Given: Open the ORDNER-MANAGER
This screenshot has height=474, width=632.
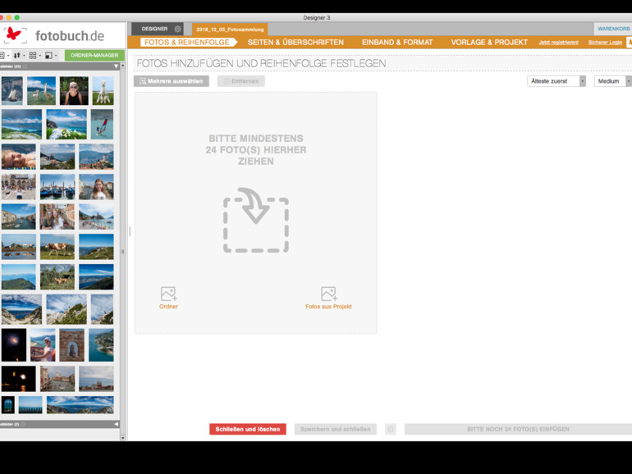Looking at the screenshot, I should click(x=94, y=55).
